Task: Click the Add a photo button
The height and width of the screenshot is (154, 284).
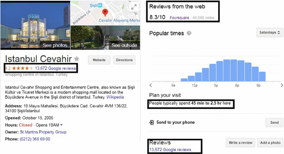Action: click(x=270, y=142)
